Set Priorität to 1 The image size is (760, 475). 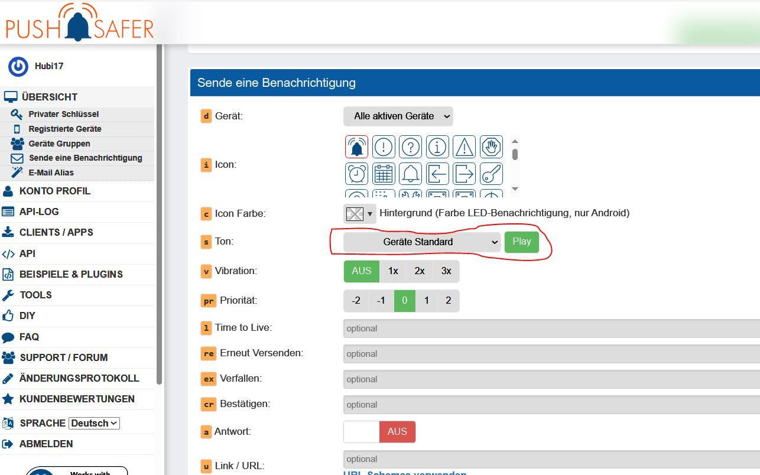[x=426, y=301]
